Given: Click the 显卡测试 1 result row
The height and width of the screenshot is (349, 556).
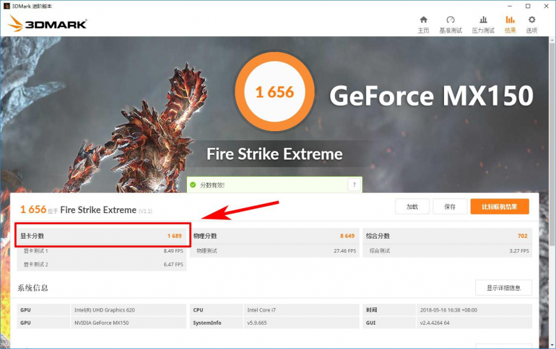Looking at the screenshot, I should point(101,251).
